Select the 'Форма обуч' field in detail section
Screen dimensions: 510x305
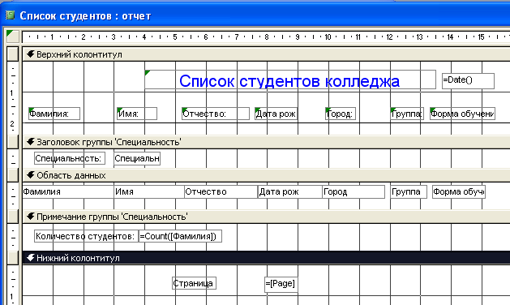point(459,191)
